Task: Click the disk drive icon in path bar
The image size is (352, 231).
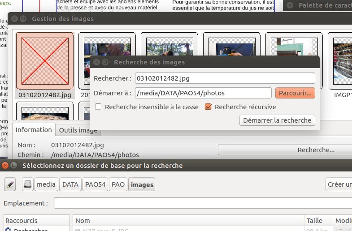Action: pyautogui.click(x=28, y=184)
